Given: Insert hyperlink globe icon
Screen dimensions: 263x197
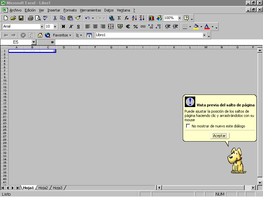Looking at the screenshot, I should pos(111,18).
